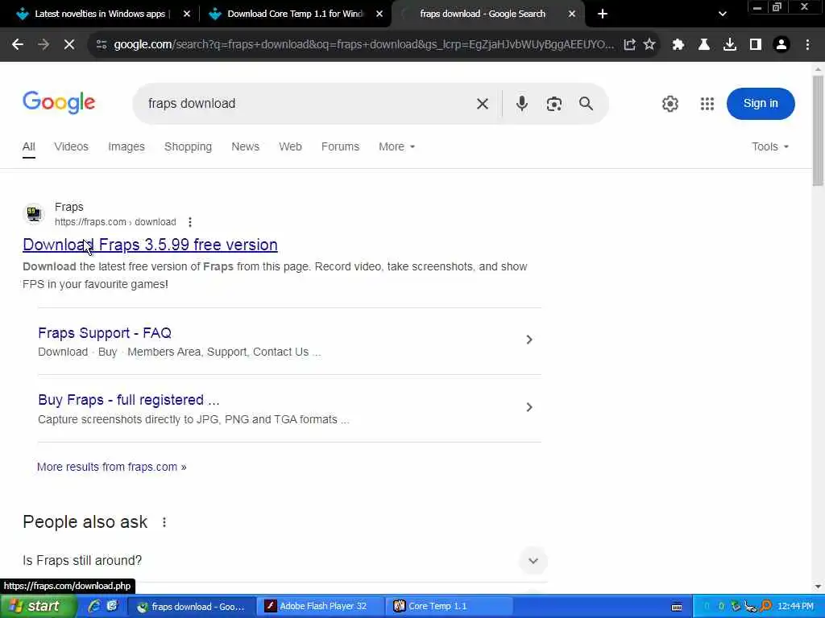
Task: Select the Videos search filter
Action: pos(71,146)
